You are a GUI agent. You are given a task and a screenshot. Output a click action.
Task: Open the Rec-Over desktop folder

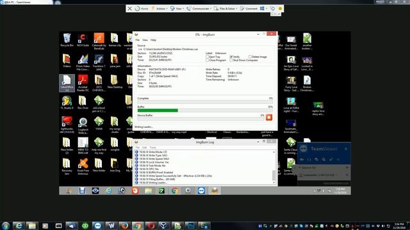(83, 102)
